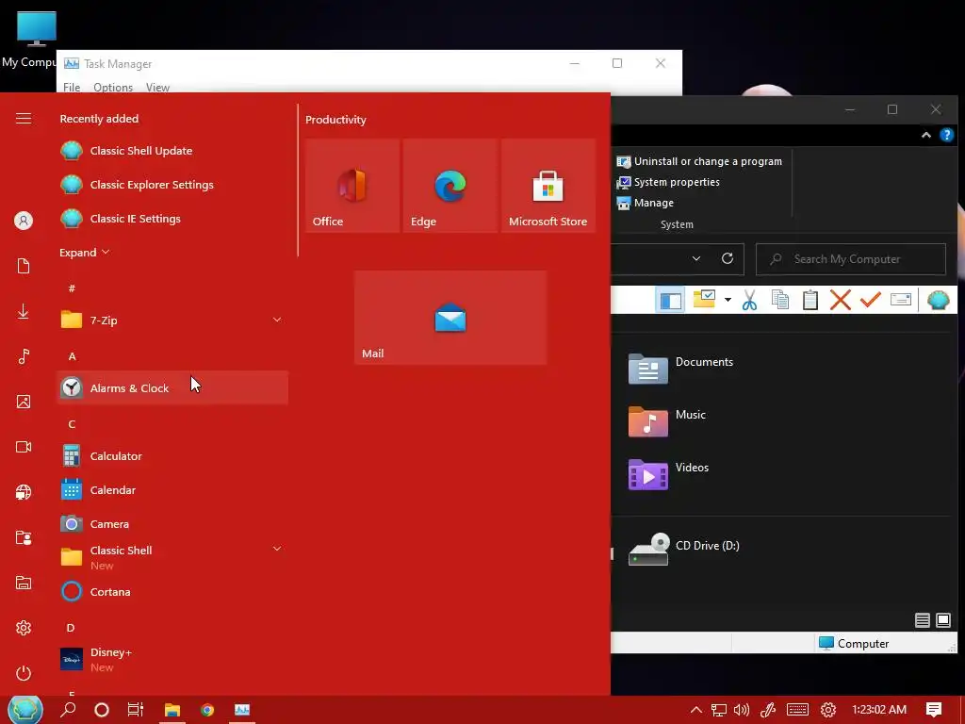This screenshot has height=724, width=965.
Task: Open the Edge tile
Action: coord(450,186)
